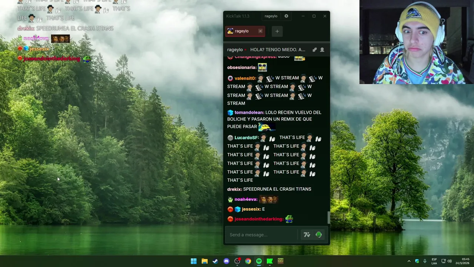This screenshot has width=474, height=267.
Task: Open the infinity-logo app on taskbar
Action: (280, 261)
